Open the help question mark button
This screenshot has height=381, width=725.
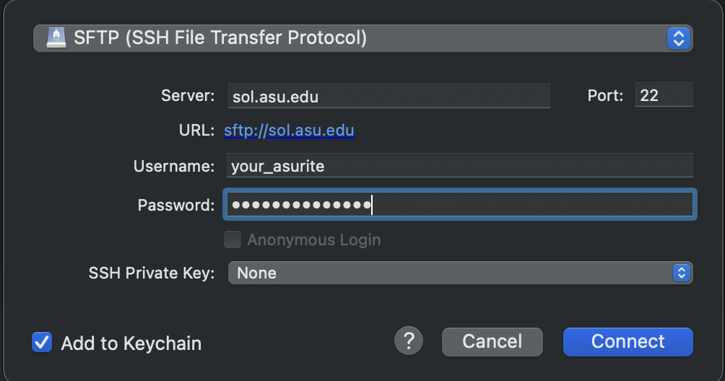click(x=409, y=341)
